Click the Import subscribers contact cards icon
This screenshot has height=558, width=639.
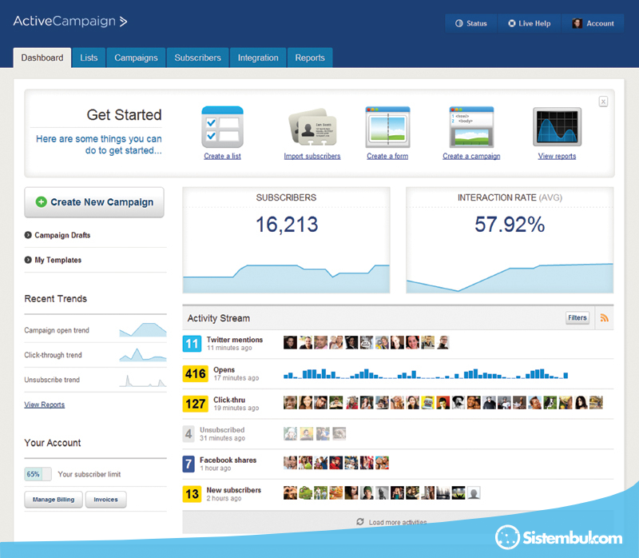312,127
